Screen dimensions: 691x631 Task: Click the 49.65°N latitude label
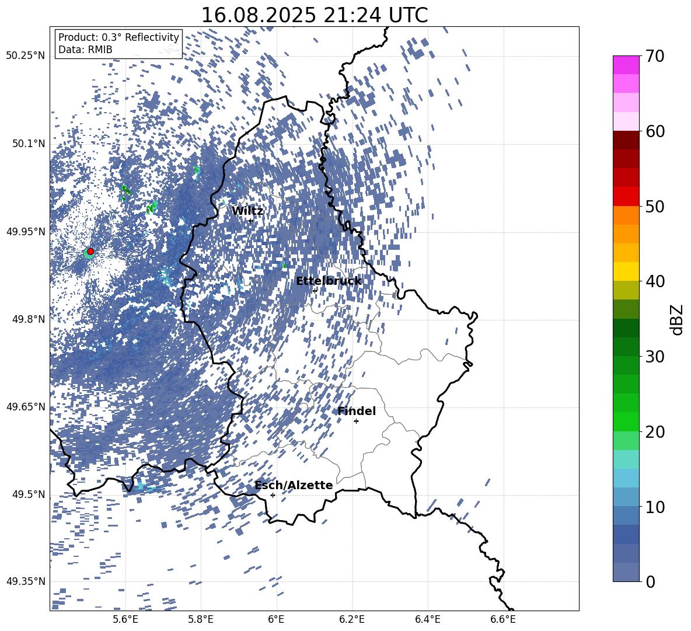point(26,407)
